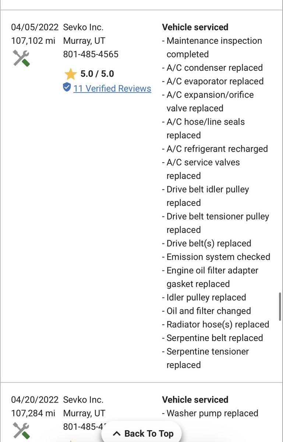Click the 04/05/2022 service date
The height and width of the screenshot is (442, 283).
pos(35,27)
